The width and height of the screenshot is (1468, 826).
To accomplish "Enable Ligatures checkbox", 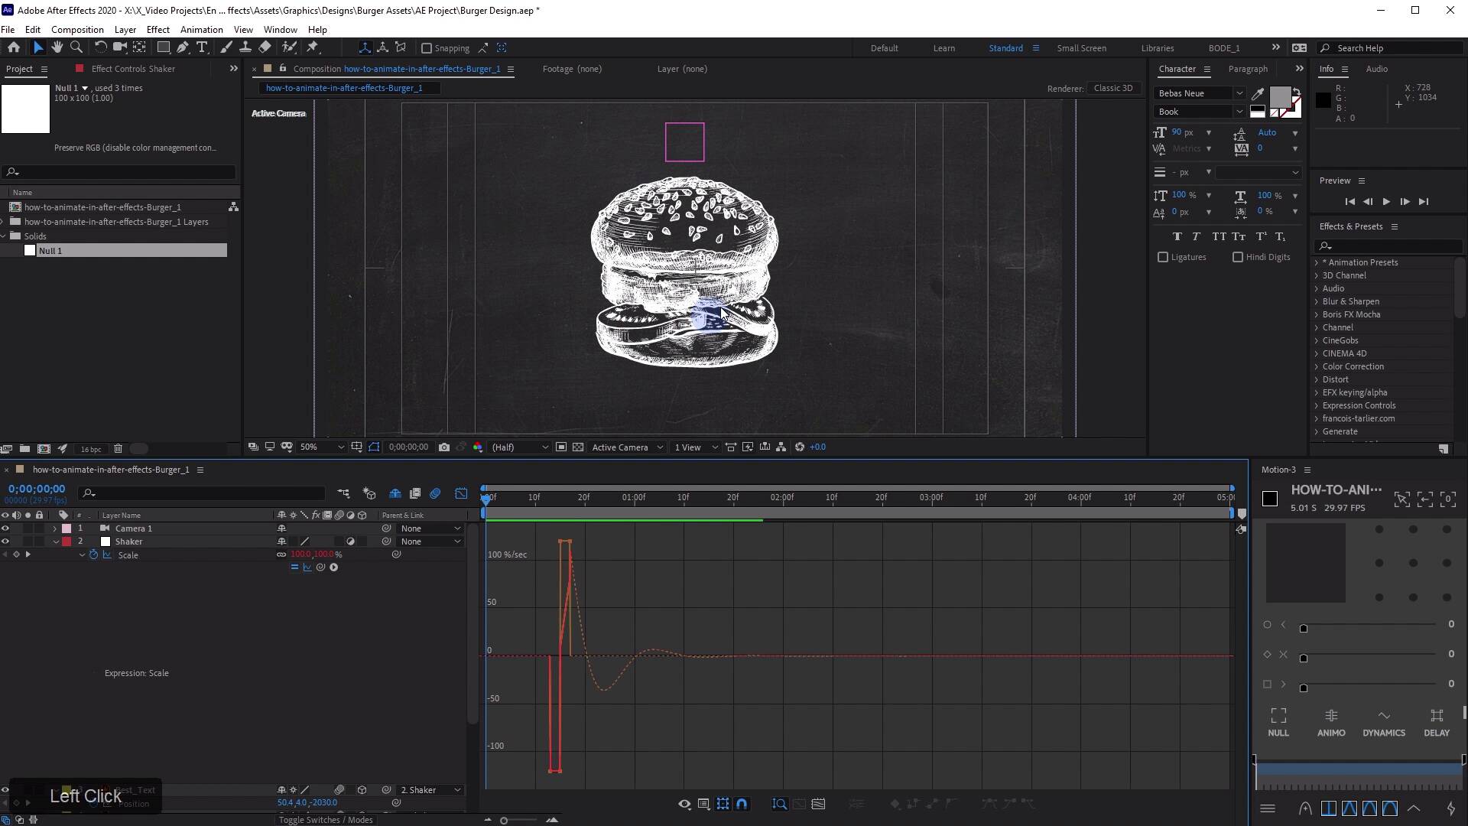I will click(1163, 257).
